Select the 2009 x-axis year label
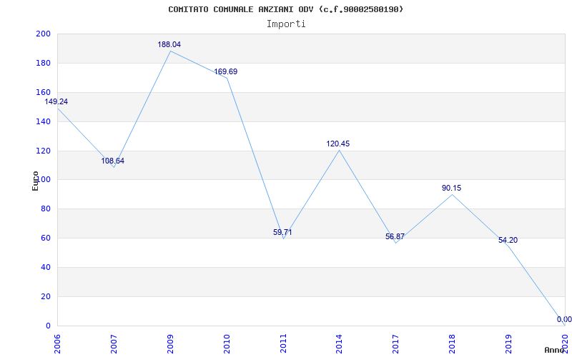572x357 pixels. [170, 344]
